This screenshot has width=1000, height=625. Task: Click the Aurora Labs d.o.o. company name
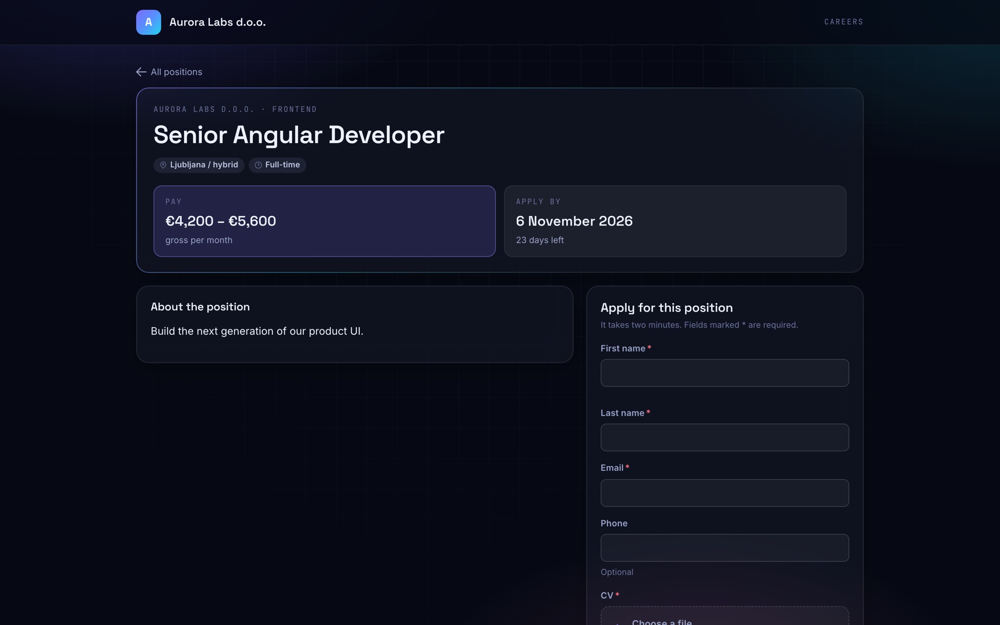pyautogui.click(x=218, y=22)
